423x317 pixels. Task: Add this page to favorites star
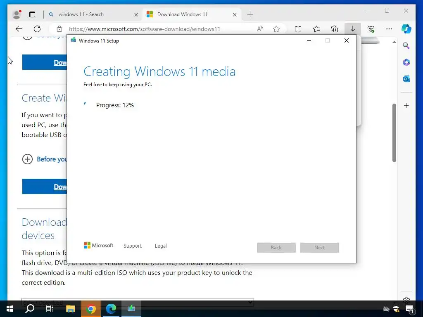[276, 29]
